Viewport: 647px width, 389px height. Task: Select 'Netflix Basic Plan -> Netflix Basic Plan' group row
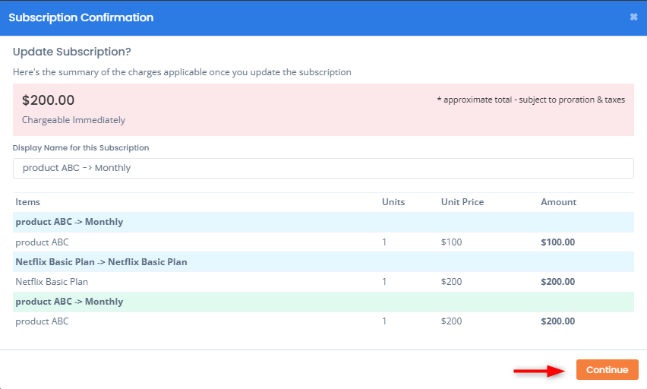point(323,262)
